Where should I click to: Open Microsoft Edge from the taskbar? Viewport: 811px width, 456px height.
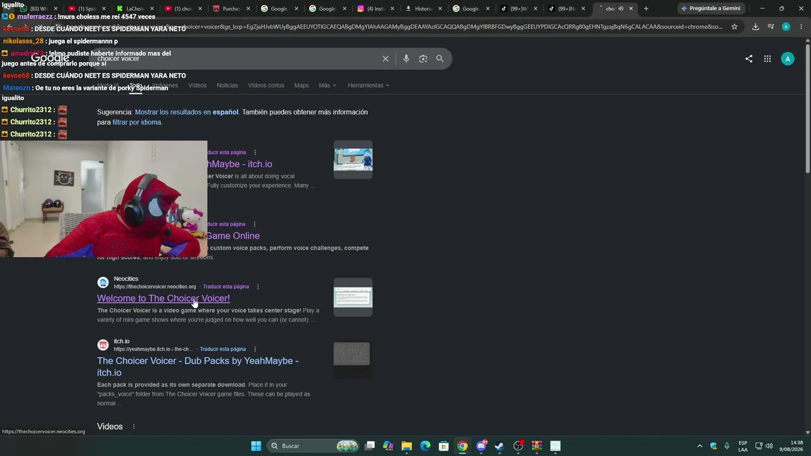425,446
